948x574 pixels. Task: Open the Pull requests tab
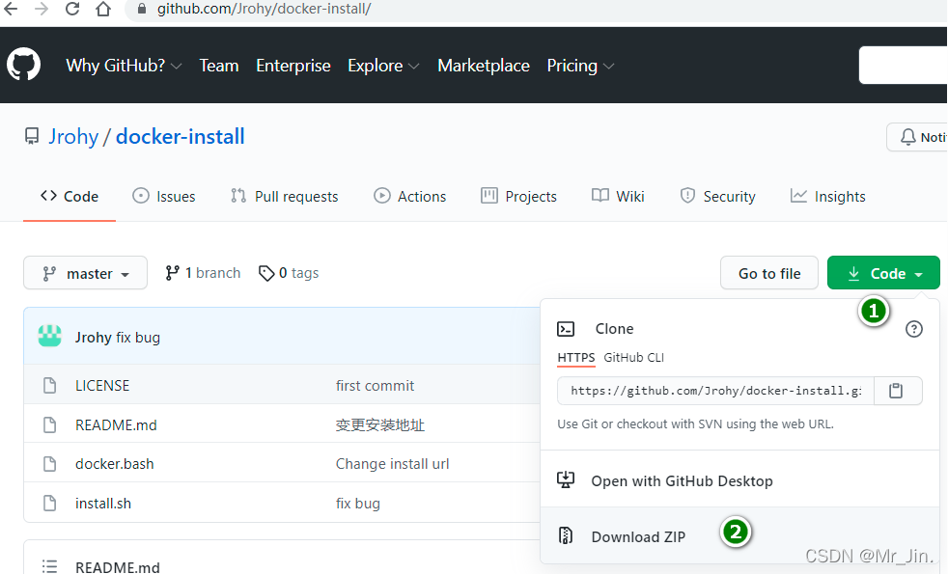(x=284, y=197)
